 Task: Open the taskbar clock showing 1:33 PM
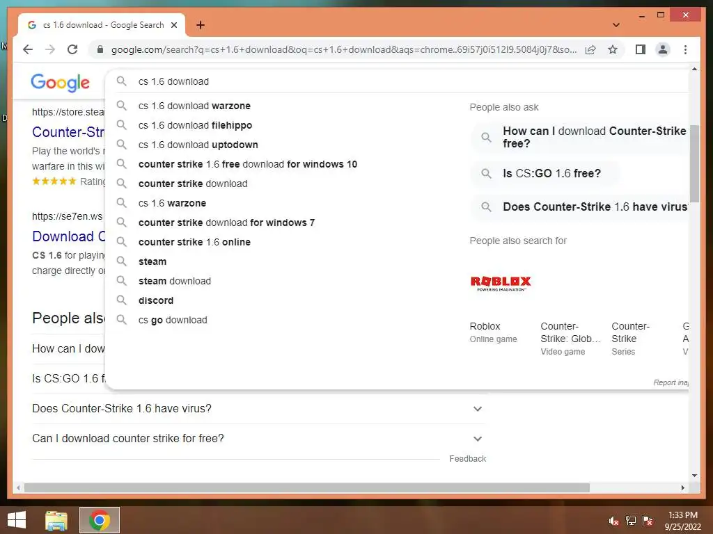pos(683,521)
